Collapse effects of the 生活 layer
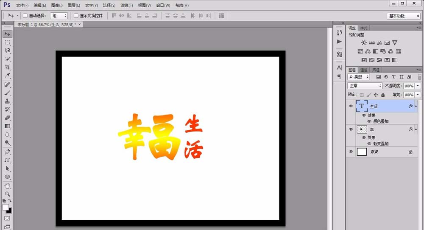Viewport: 424px width, 230px height. click(x=416, y=106)
